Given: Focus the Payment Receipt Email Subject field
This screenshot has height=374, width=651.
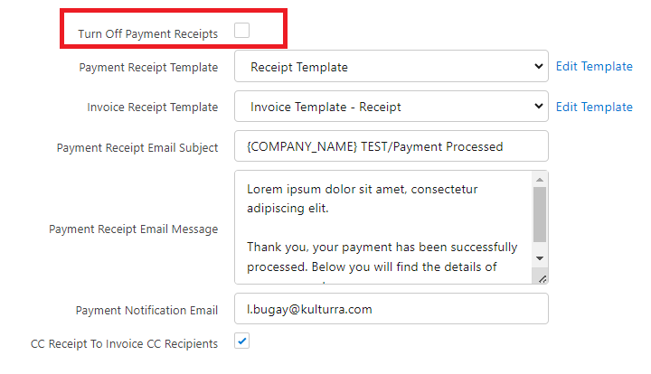Looking at the screenshot, I should (391, 146).
